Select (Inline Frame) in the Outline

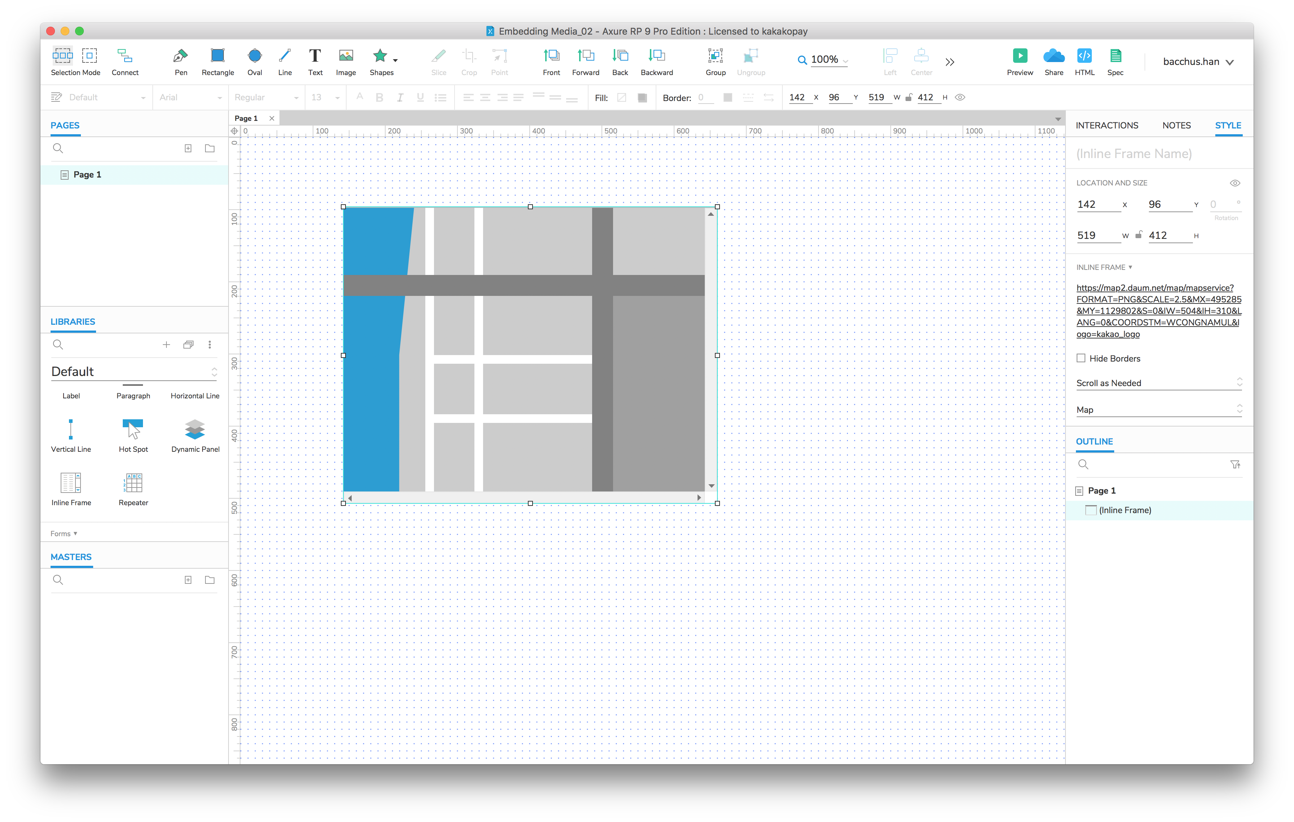[1125, 510]
